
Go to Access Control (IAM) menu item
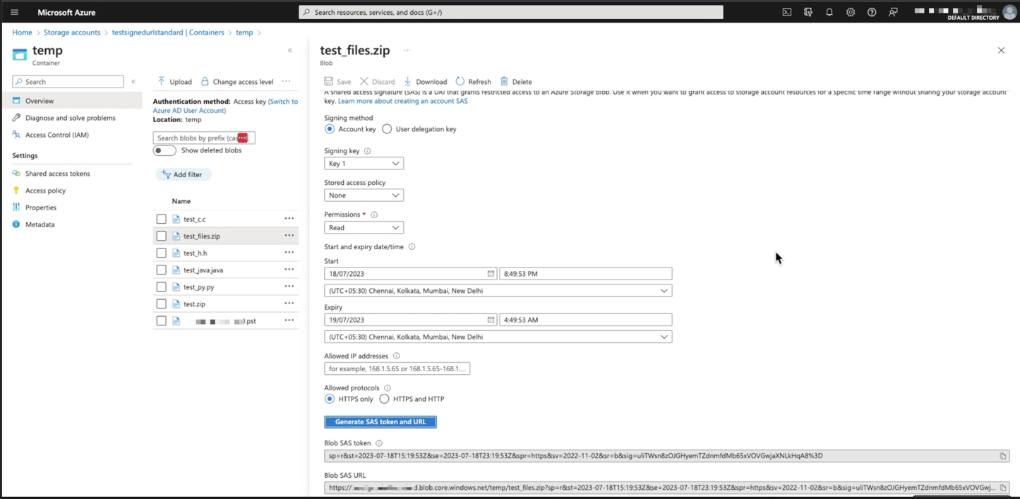56,135
